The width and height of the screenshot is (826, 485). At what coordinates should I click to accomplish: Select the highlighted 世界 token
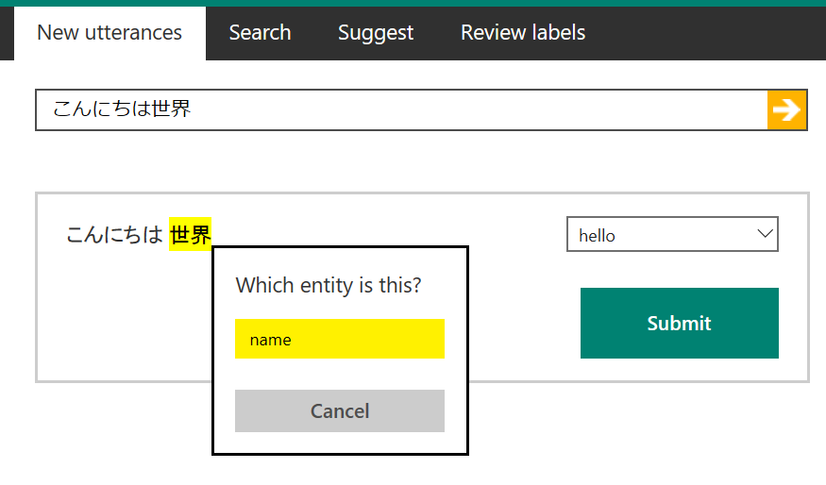pyautogui.click(x=190, y=234)
